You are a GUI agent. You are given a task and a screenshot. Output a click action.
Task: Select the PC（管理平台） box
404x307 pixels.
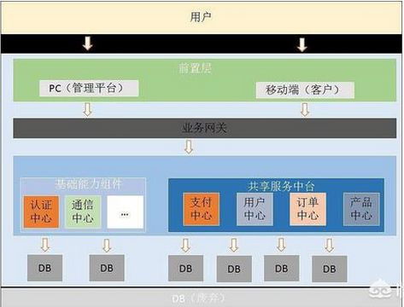[89, 88]
